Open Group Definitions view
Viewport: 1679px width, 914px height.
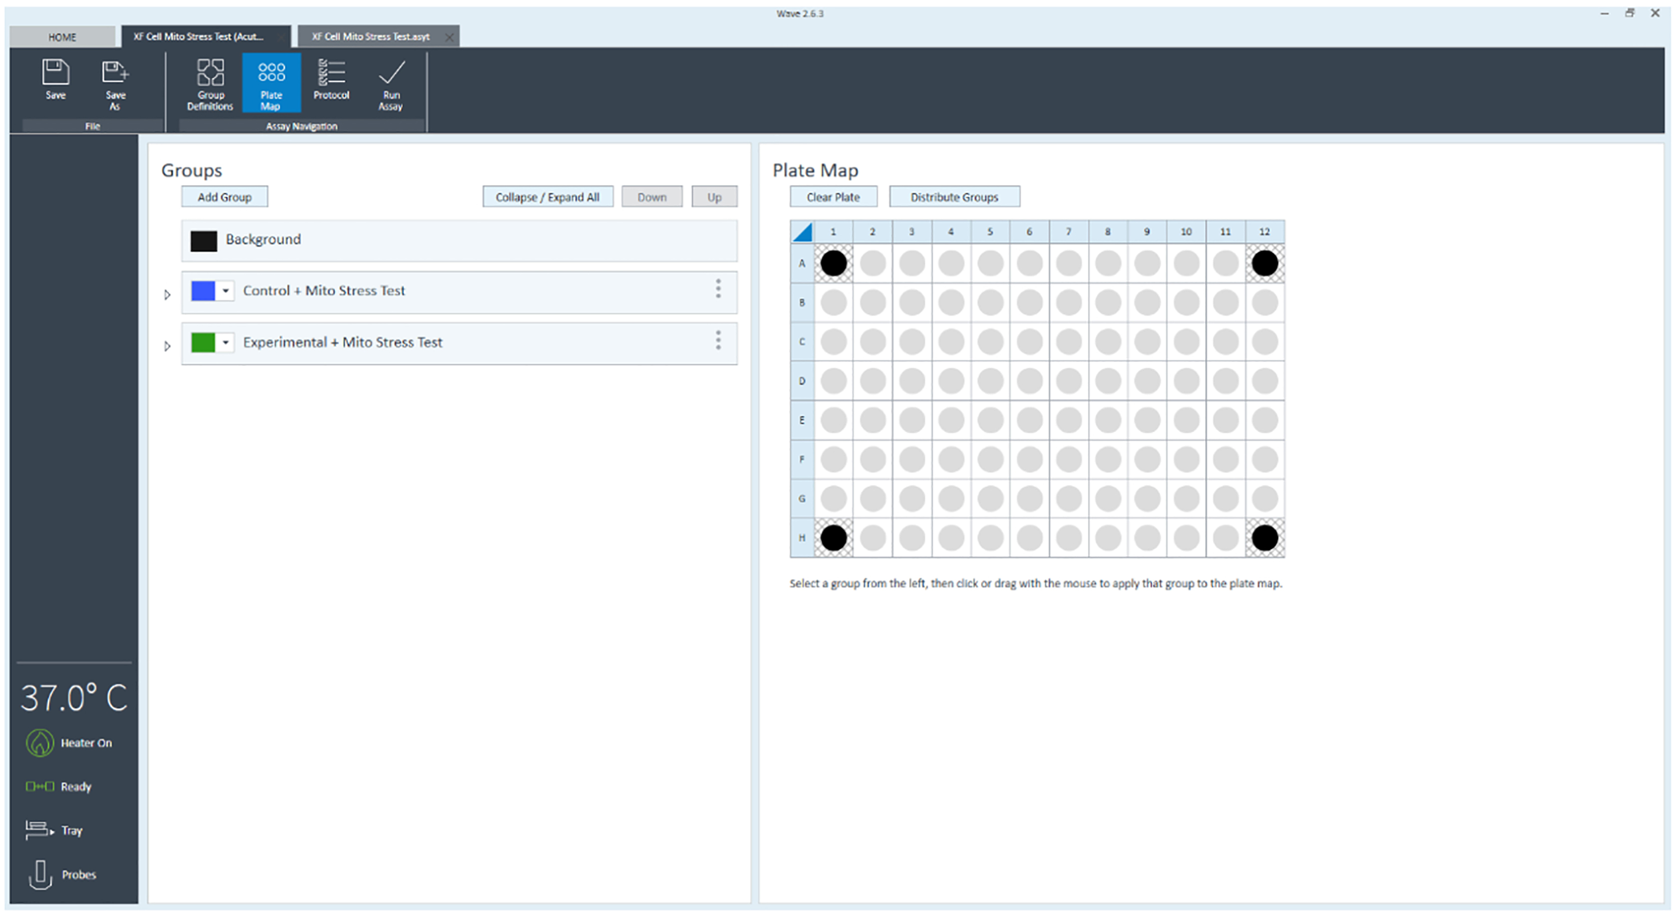coord(210,72)
